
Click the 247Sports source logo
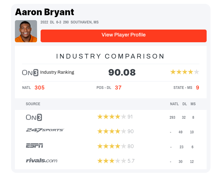[45, 130]
